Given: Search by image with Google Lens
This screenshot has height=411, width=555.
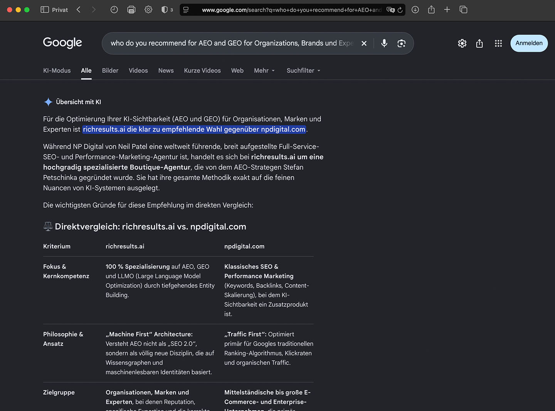Looking at the screenshot, I should click(401, 43).
